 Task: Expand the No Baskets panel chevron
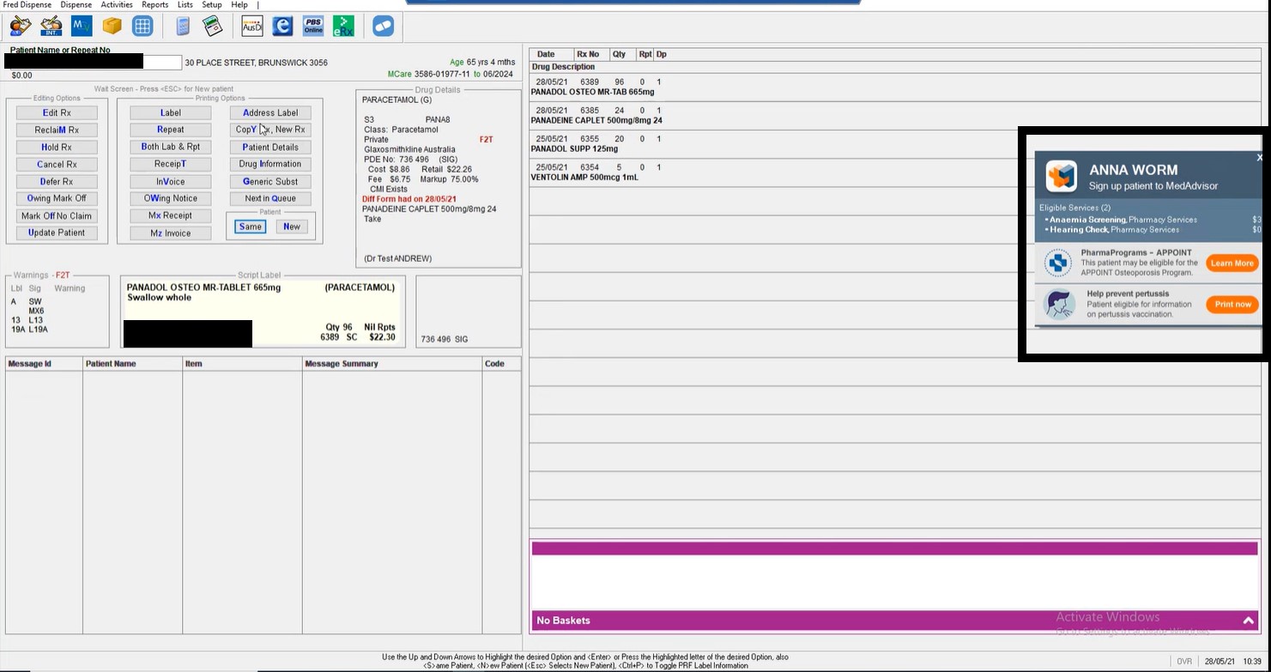1248,621
